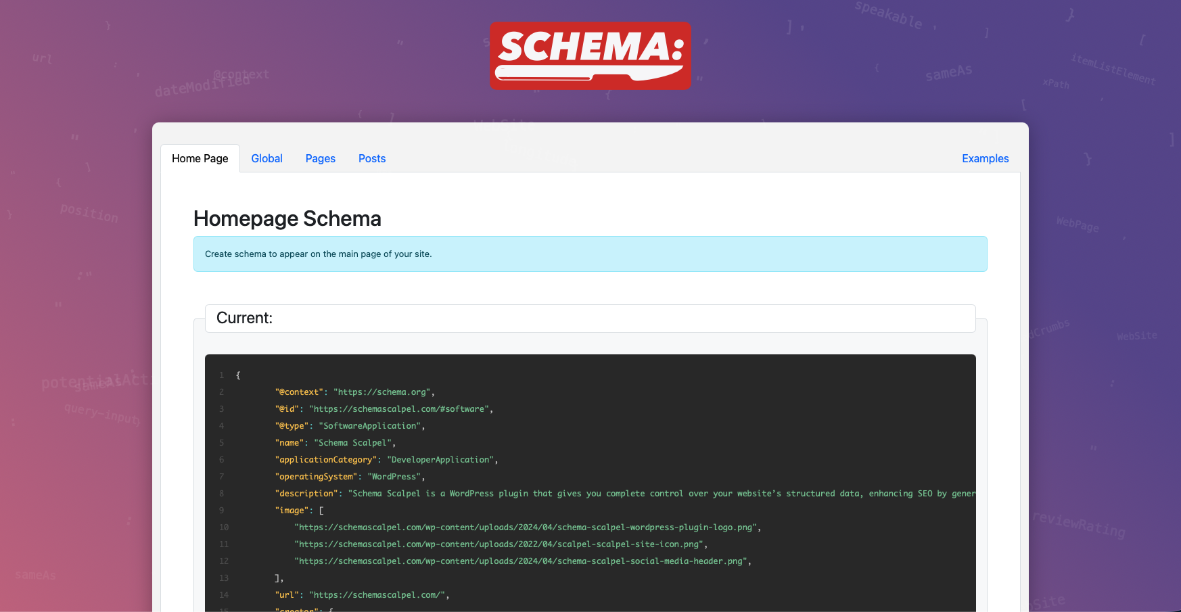Place cursor on the opening brace at line 1
Screen dimensions: 1181x612
coord(238,375)
